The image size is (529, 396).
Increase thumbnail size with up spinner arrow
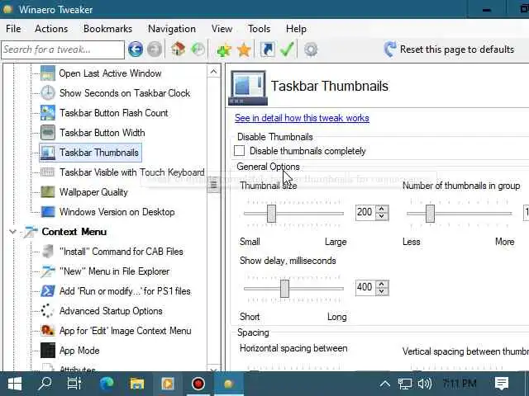pyautogui.click(x=382, y=209)
